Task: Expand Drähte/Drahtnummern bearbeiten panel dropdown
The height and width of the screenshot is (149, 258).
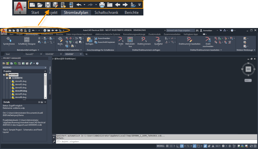Action: (221, 50)
